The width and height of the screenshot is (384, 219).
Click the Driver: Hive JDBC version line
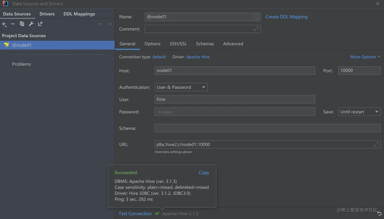point(153,193)
